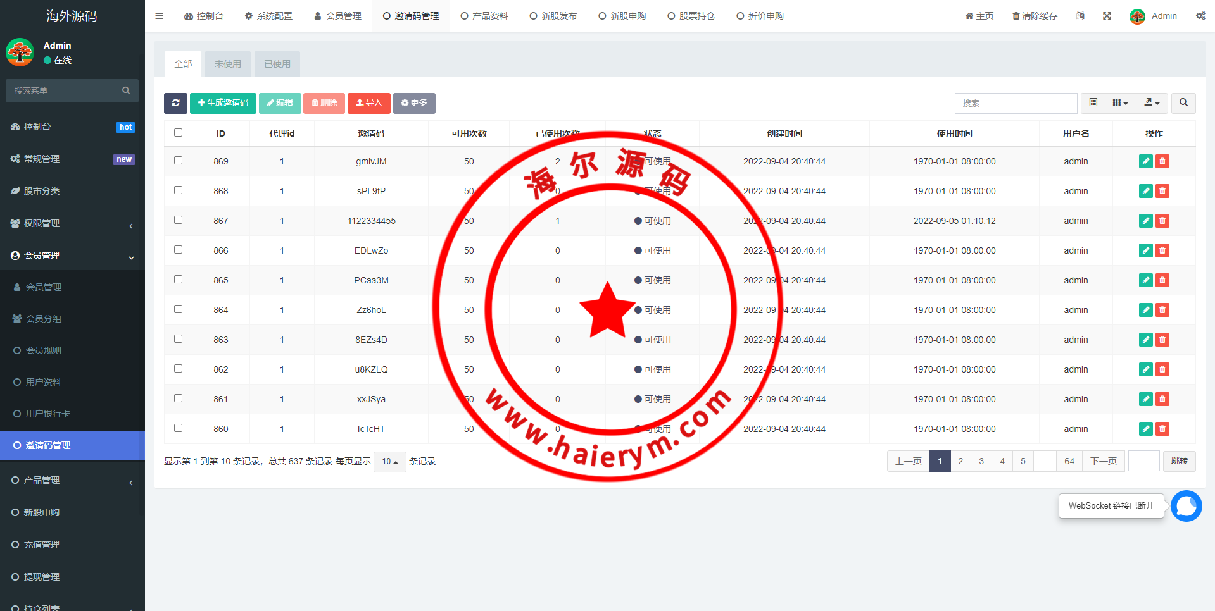This screenshot has height=611, width=1215.
Task: Go to page 2 in pagination
Action: tap(960, 461)
